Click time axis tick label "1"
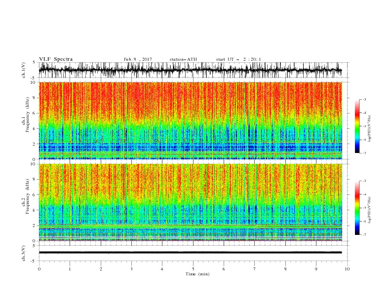The width and height of the screenshot is (391, 302). tap(70, 269)
